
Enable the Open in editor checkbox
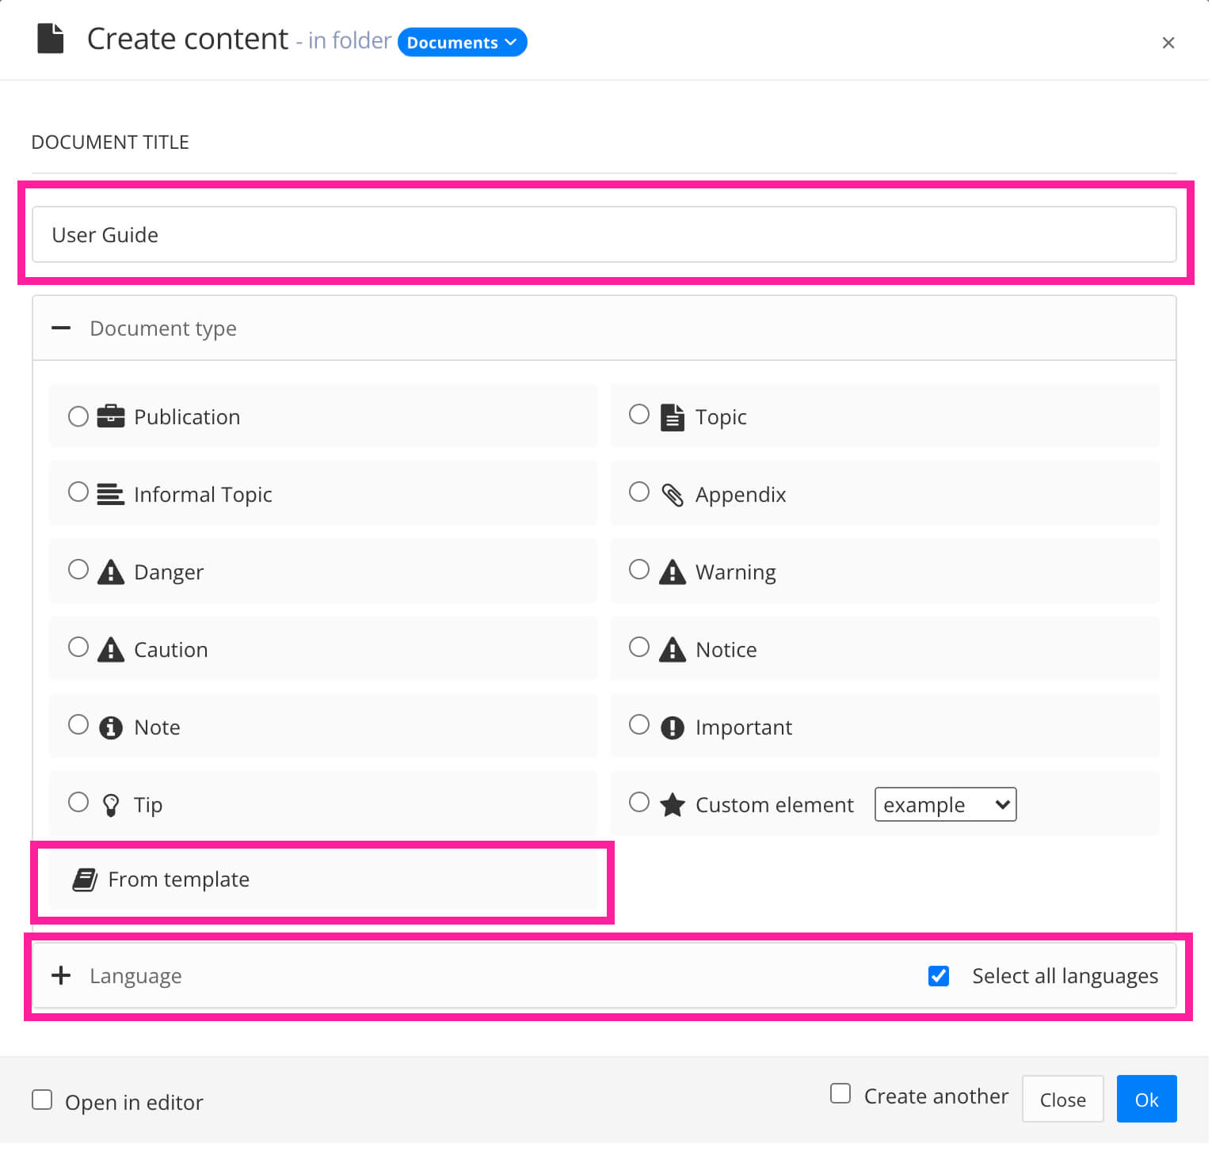tap(42, 1100)
